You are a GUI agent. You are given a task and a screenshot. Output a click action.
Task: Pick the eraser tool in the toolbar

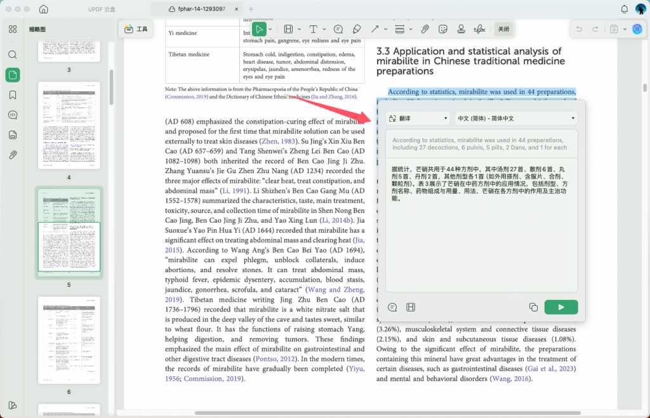(357, 29)
